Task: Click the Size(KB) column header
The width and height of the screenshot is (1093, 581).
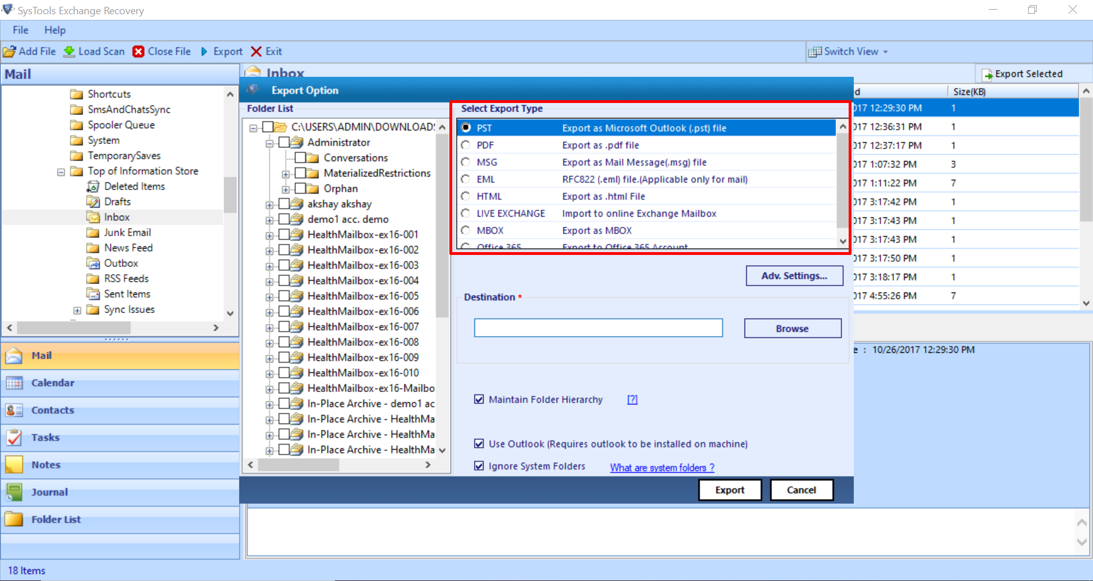Action: pos(1013,92)
